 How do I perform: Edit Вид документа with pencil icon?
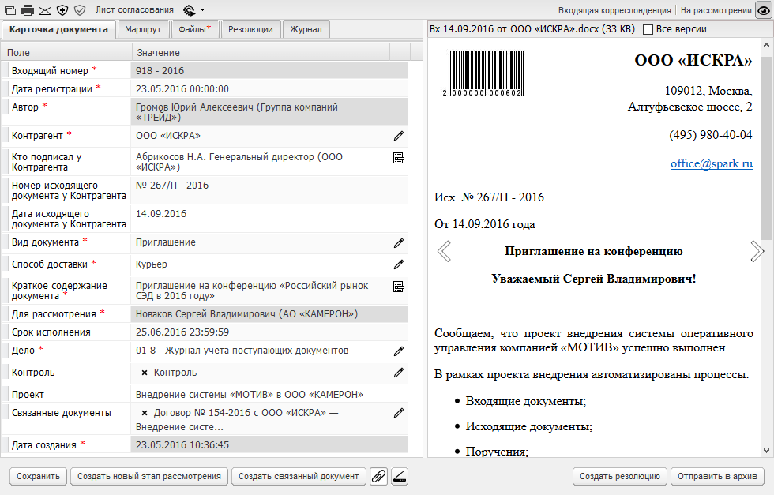tap(399, 243)
